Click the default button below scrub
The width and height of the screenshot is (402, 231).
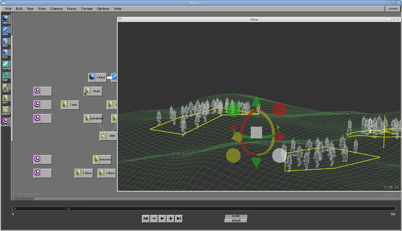[x=236, y=221]
